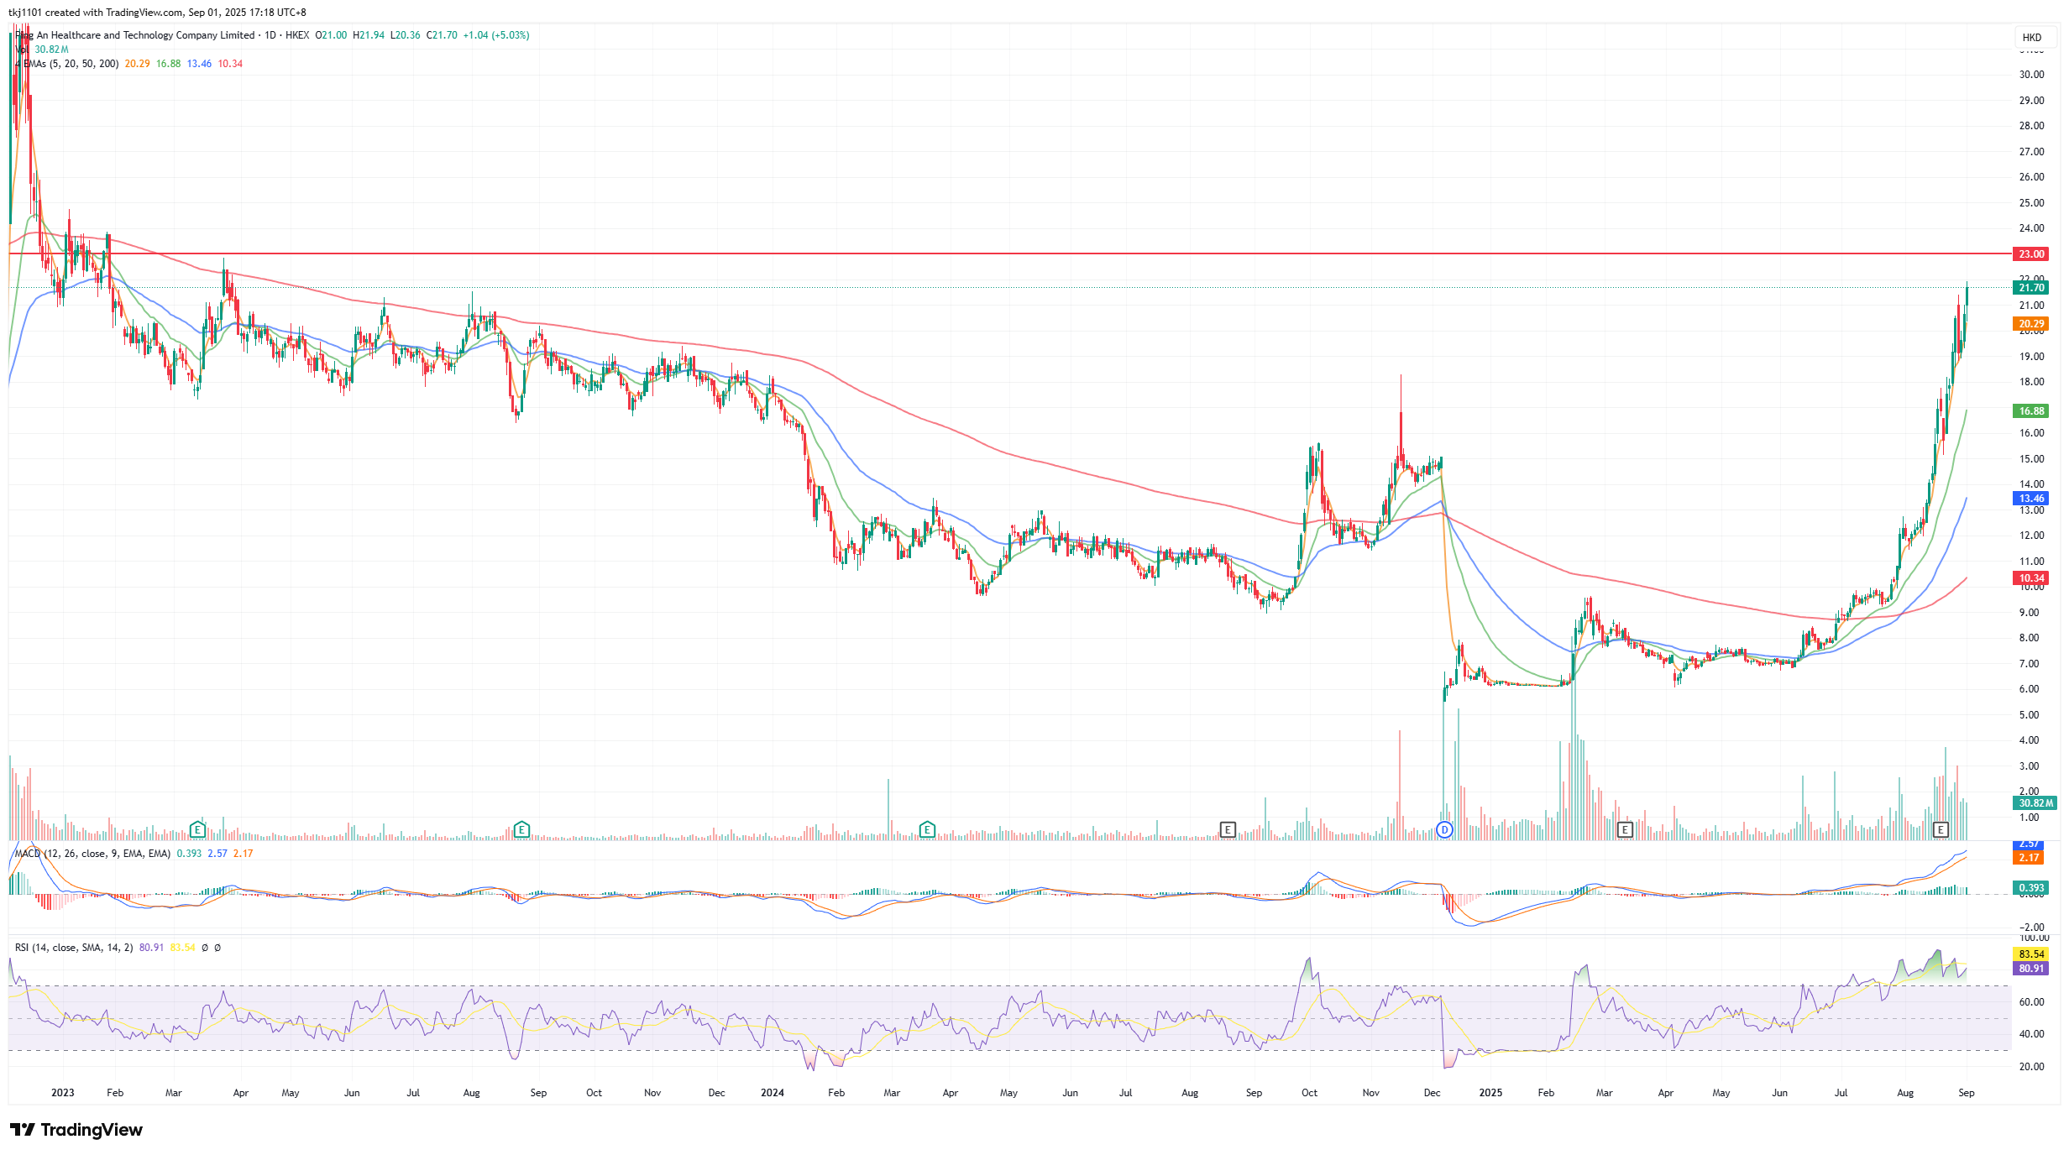The height and width of the screenshot is (1155, 2069).
Task: Click the earnings marker near August 2024
Action: click(x=1228, y=830)
